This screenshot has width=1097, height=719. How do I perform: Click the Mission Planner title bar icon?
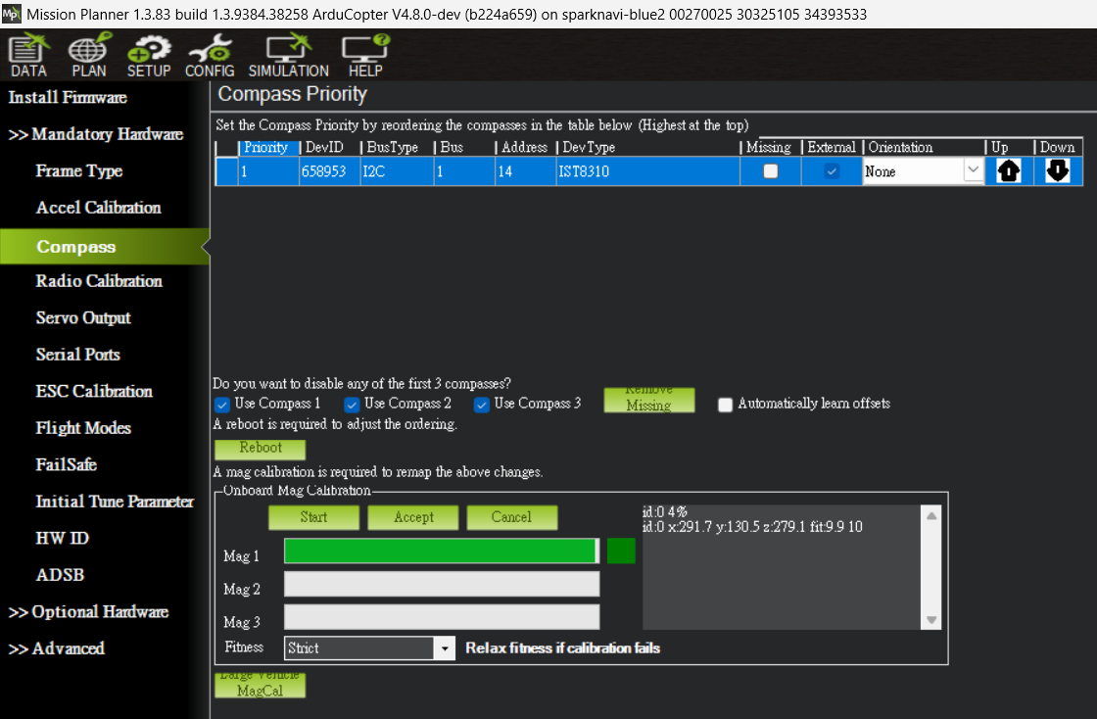pyautogui.click(x=11, y=14)
